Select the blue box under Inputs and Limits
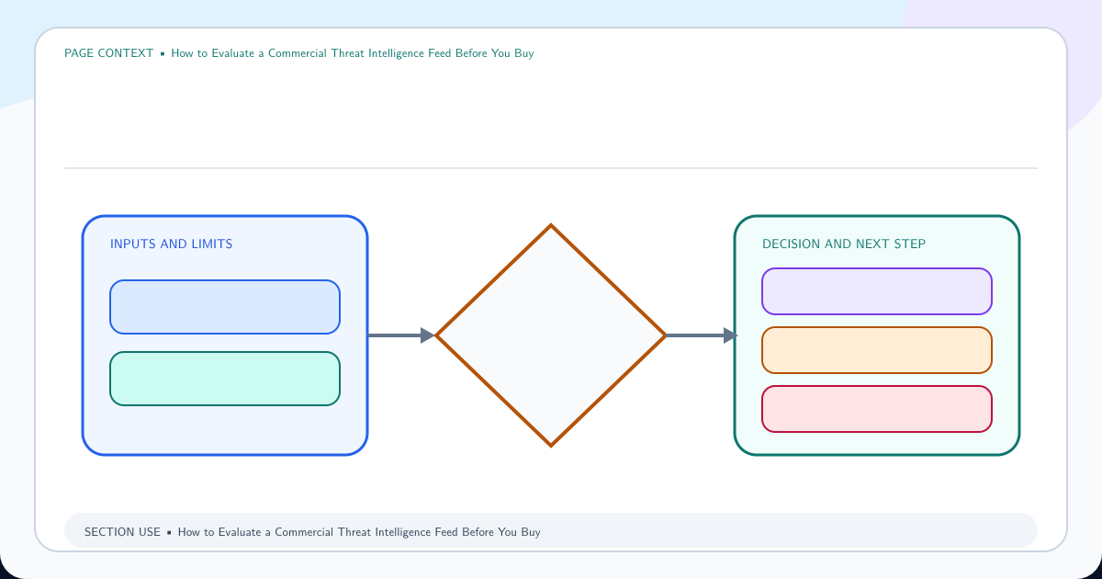 [225, 307]
